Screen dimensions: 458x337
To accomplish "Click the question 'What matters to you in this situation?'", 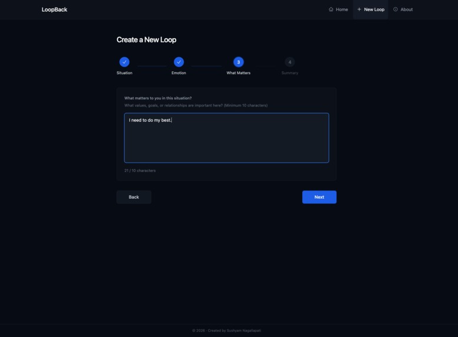I will (x=158, y=98).
